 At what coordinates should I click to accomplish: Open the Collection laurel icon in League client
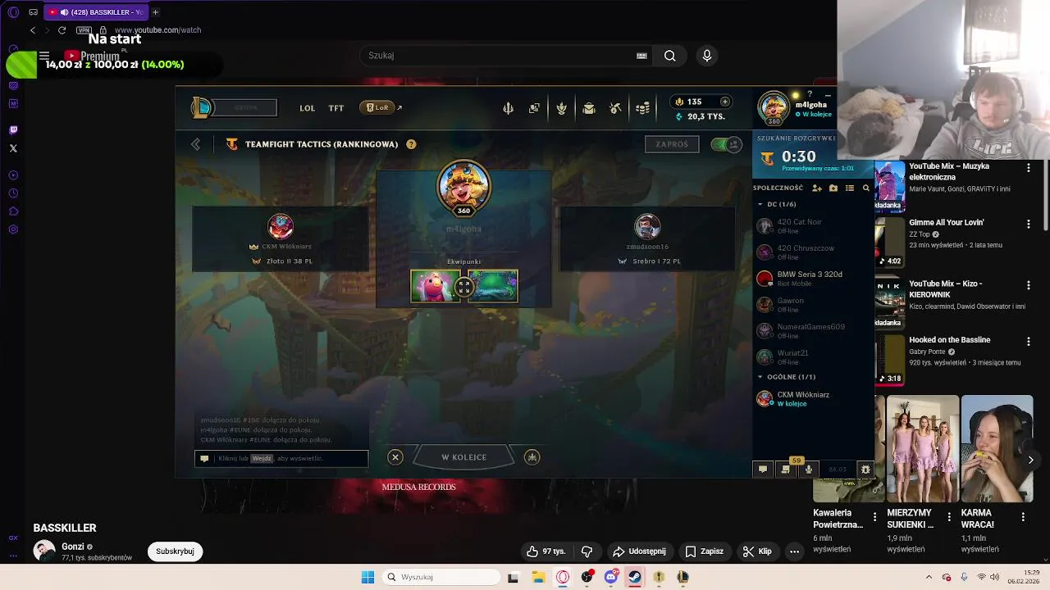(x=561, y=108)
